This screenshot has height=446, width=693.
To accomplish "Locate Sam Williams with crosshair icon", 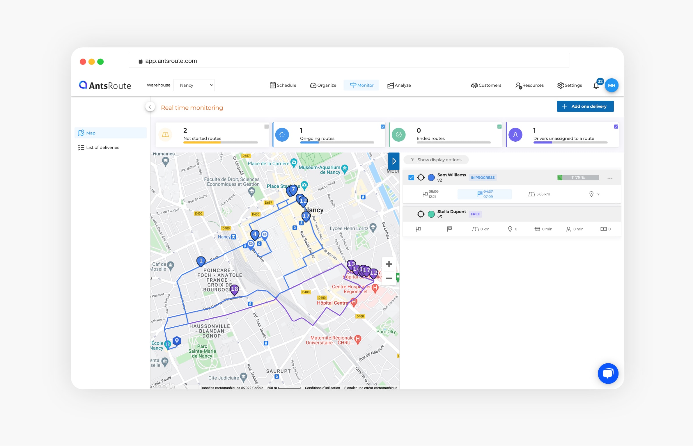I will (x=421, y=177).
